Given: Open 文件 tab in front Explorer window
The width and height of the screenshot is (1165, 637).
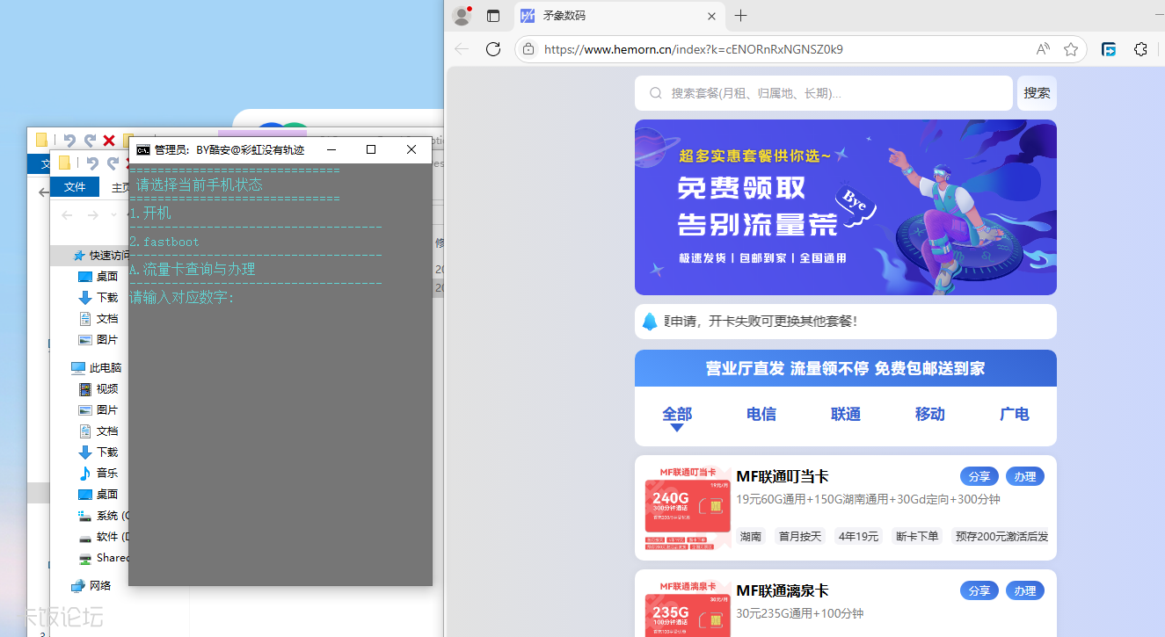Looking at the screenshot, I should coord(75,186).
